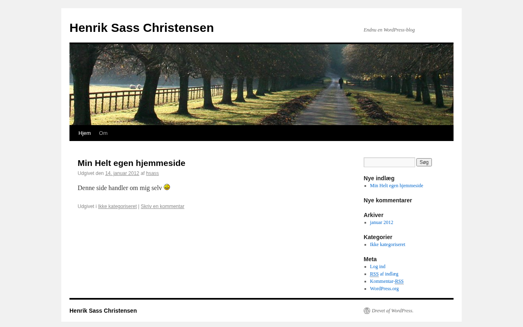
Task: Click the WordPress logo icon in footer
Action: (x=367, y=311)
